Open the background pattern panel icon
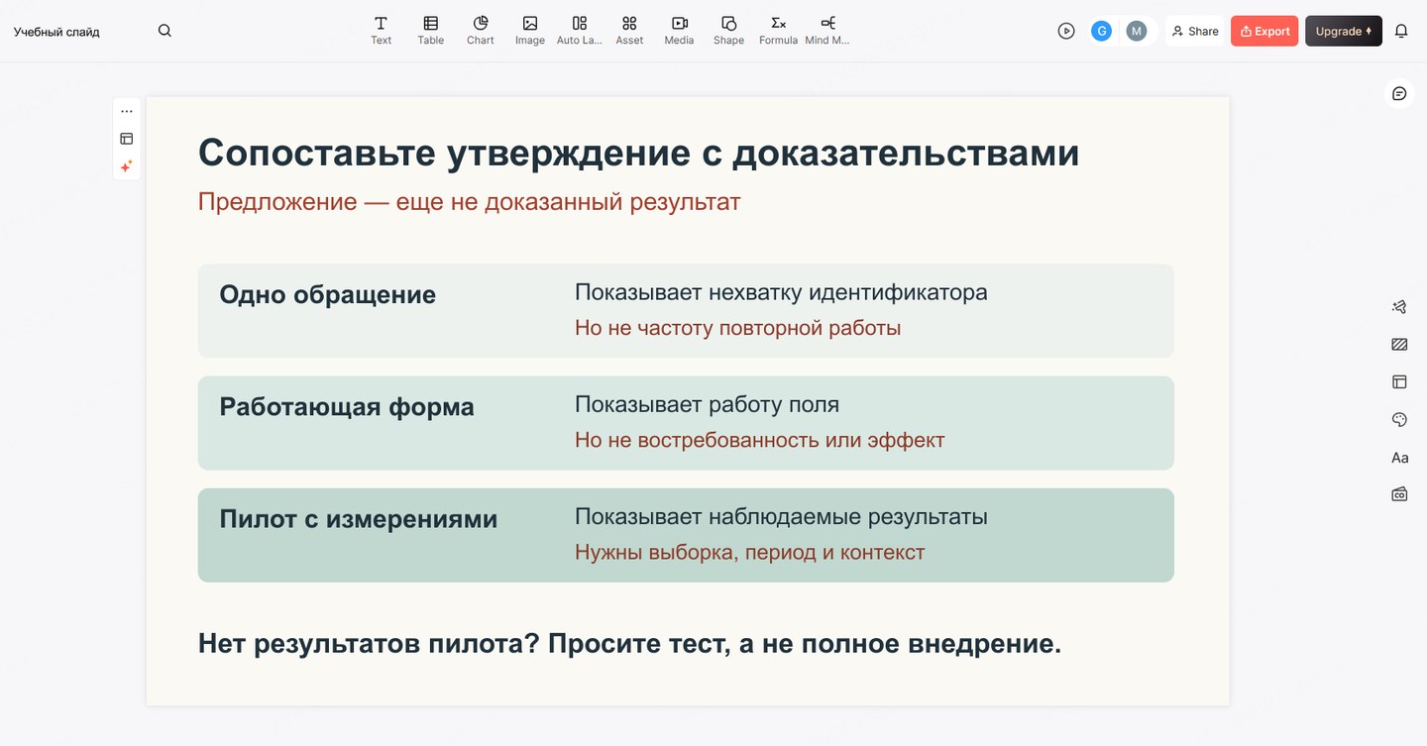1427x746 pixels. pos(1399,345)
